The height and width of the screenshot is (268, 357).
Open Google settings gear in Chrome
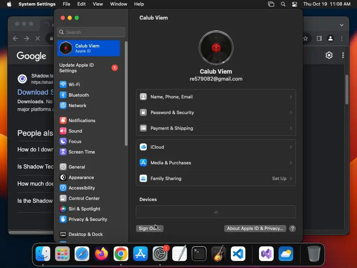click(329, 55)
